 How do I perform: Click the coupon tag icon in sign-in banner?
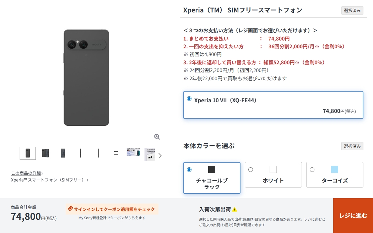point(70,208)
